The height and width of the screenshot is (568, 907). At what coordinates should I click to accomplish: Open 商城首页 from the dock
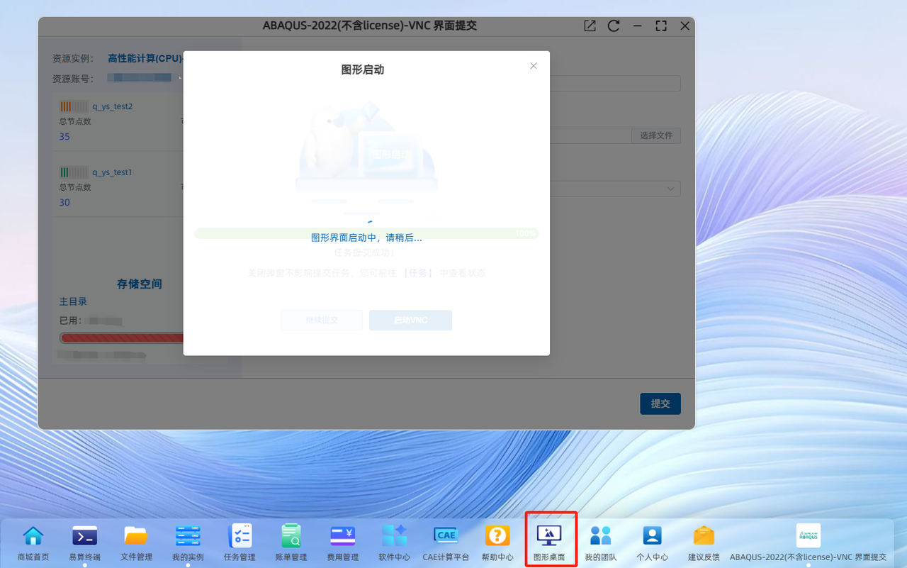[33, 536]
